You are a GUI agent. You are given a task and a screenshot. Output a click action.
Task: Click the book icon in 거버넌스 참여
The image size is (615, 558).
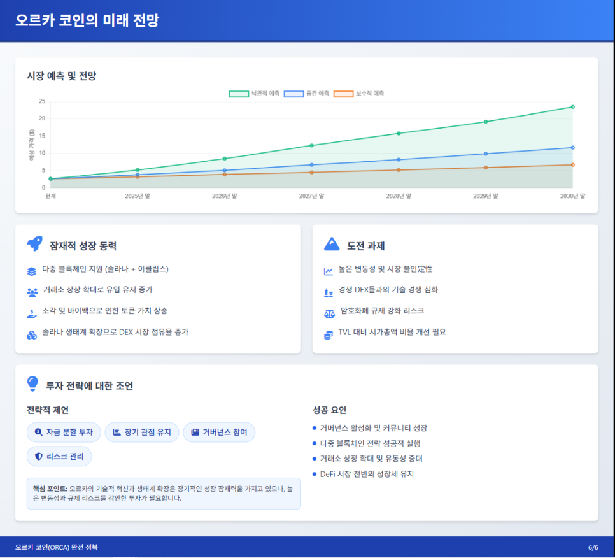tap(195, 432)
